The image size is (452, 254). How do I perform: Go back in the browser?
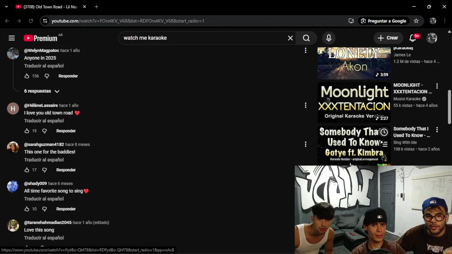(7, 21)
